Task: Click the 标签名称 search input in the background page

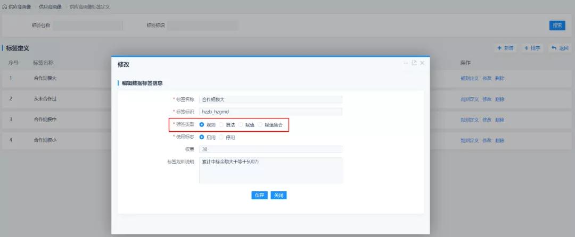Action: [x=88, y=26]
